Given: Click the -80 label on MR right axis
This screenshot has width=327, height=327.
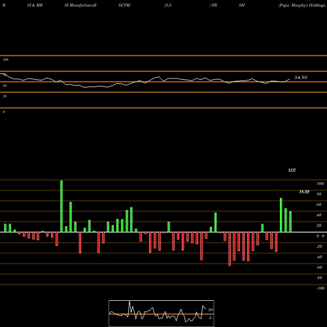Looking at the screenshot, I should [x=319, y=278].
